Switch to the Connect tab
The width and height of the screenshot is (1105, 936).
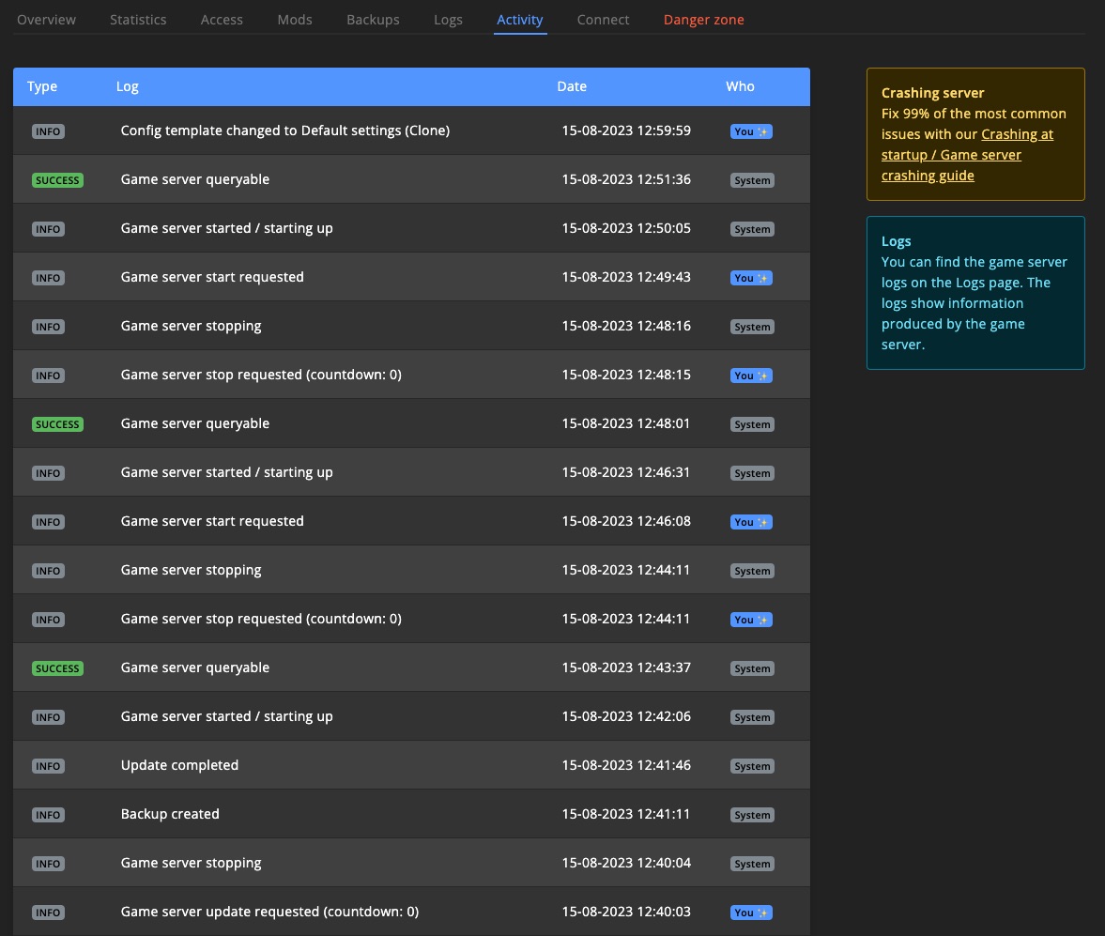coord(603,20)
